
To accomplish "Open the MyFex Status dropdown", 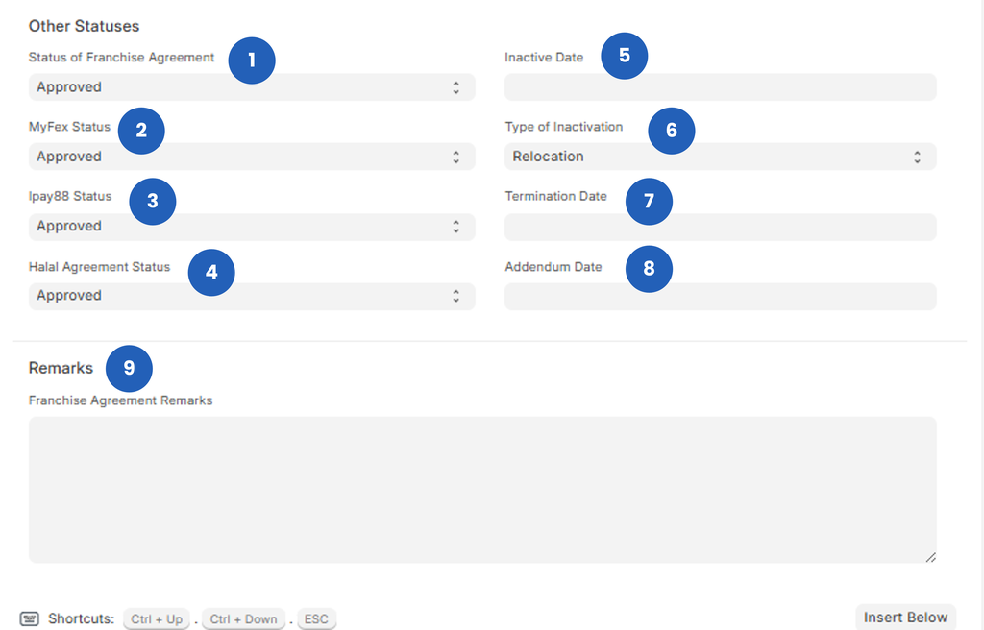I will tap(252, 157).
